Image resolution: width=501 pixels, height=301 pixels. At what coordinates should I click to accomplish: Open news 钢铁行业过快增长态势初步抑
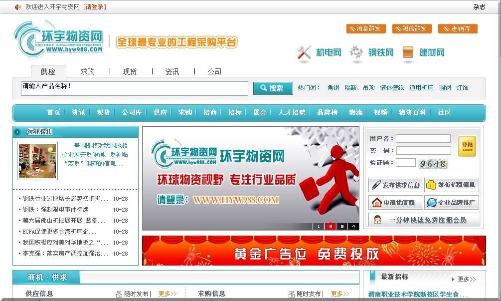click(65, 199)
